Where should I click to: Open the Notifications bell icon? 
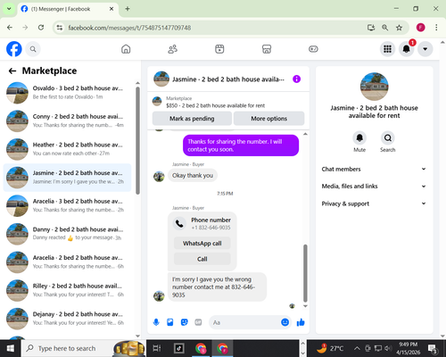click(x=407, y=49)
